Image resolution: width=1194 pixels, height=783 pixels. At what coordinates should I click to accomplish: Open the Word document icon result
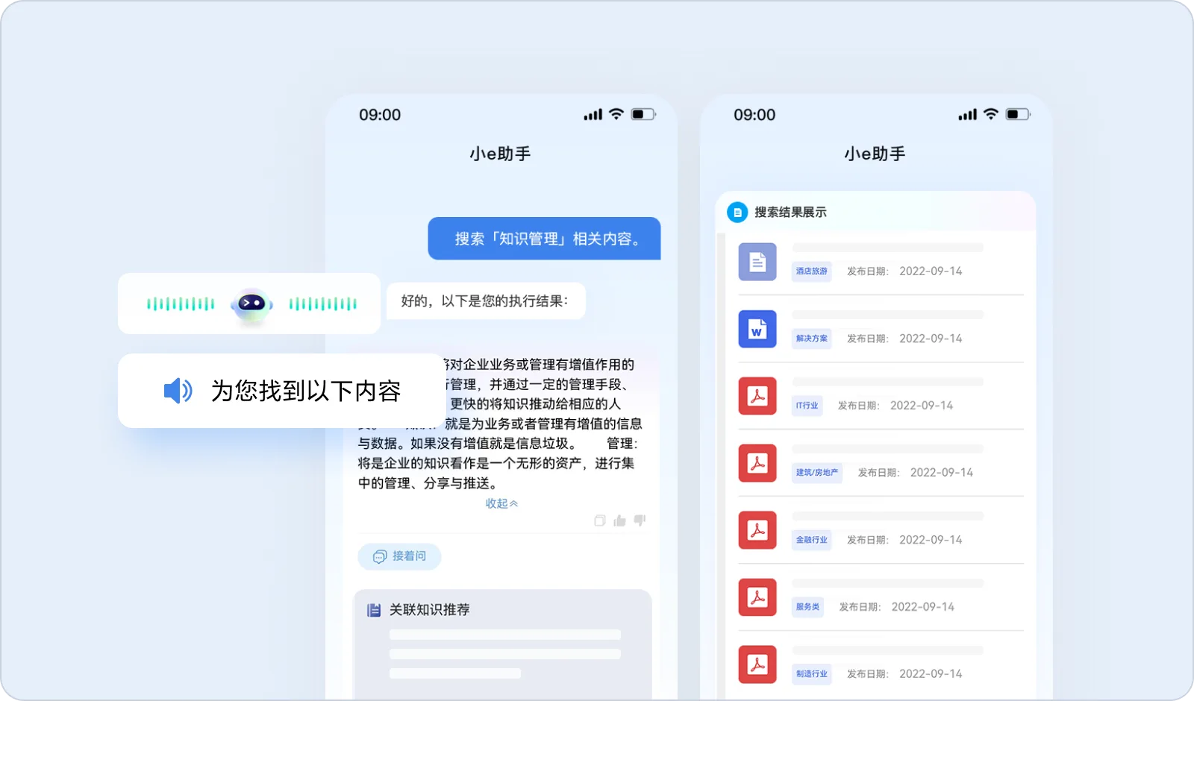click(x=757, y=329)
